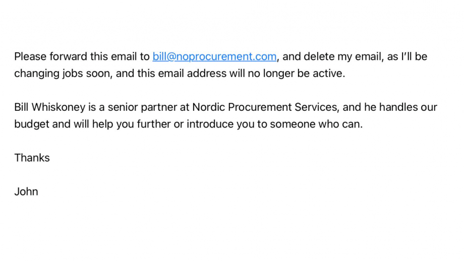
Task: Click the words "changing jobs soon"
Action: 63,74
